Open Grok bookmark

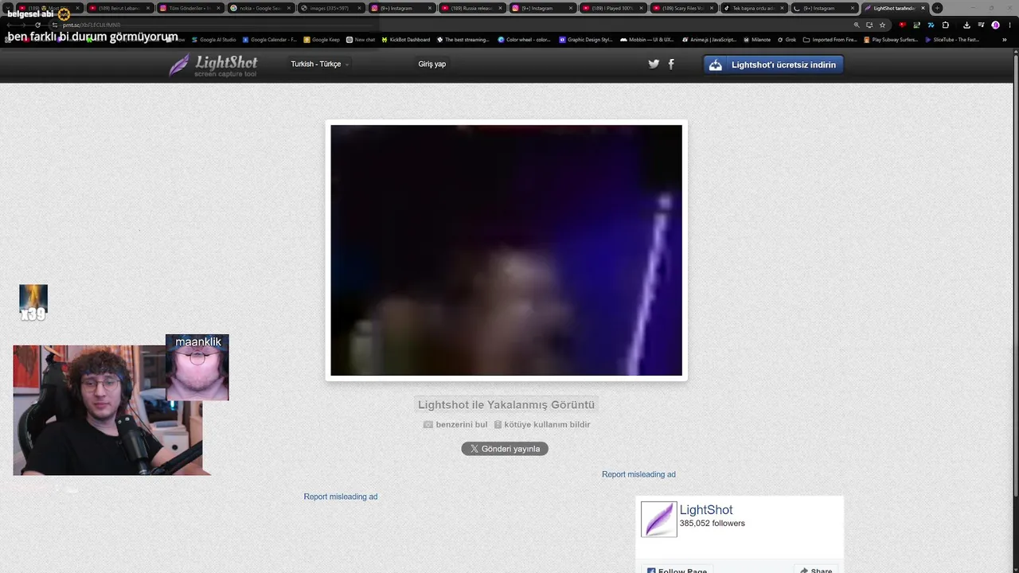787,40
